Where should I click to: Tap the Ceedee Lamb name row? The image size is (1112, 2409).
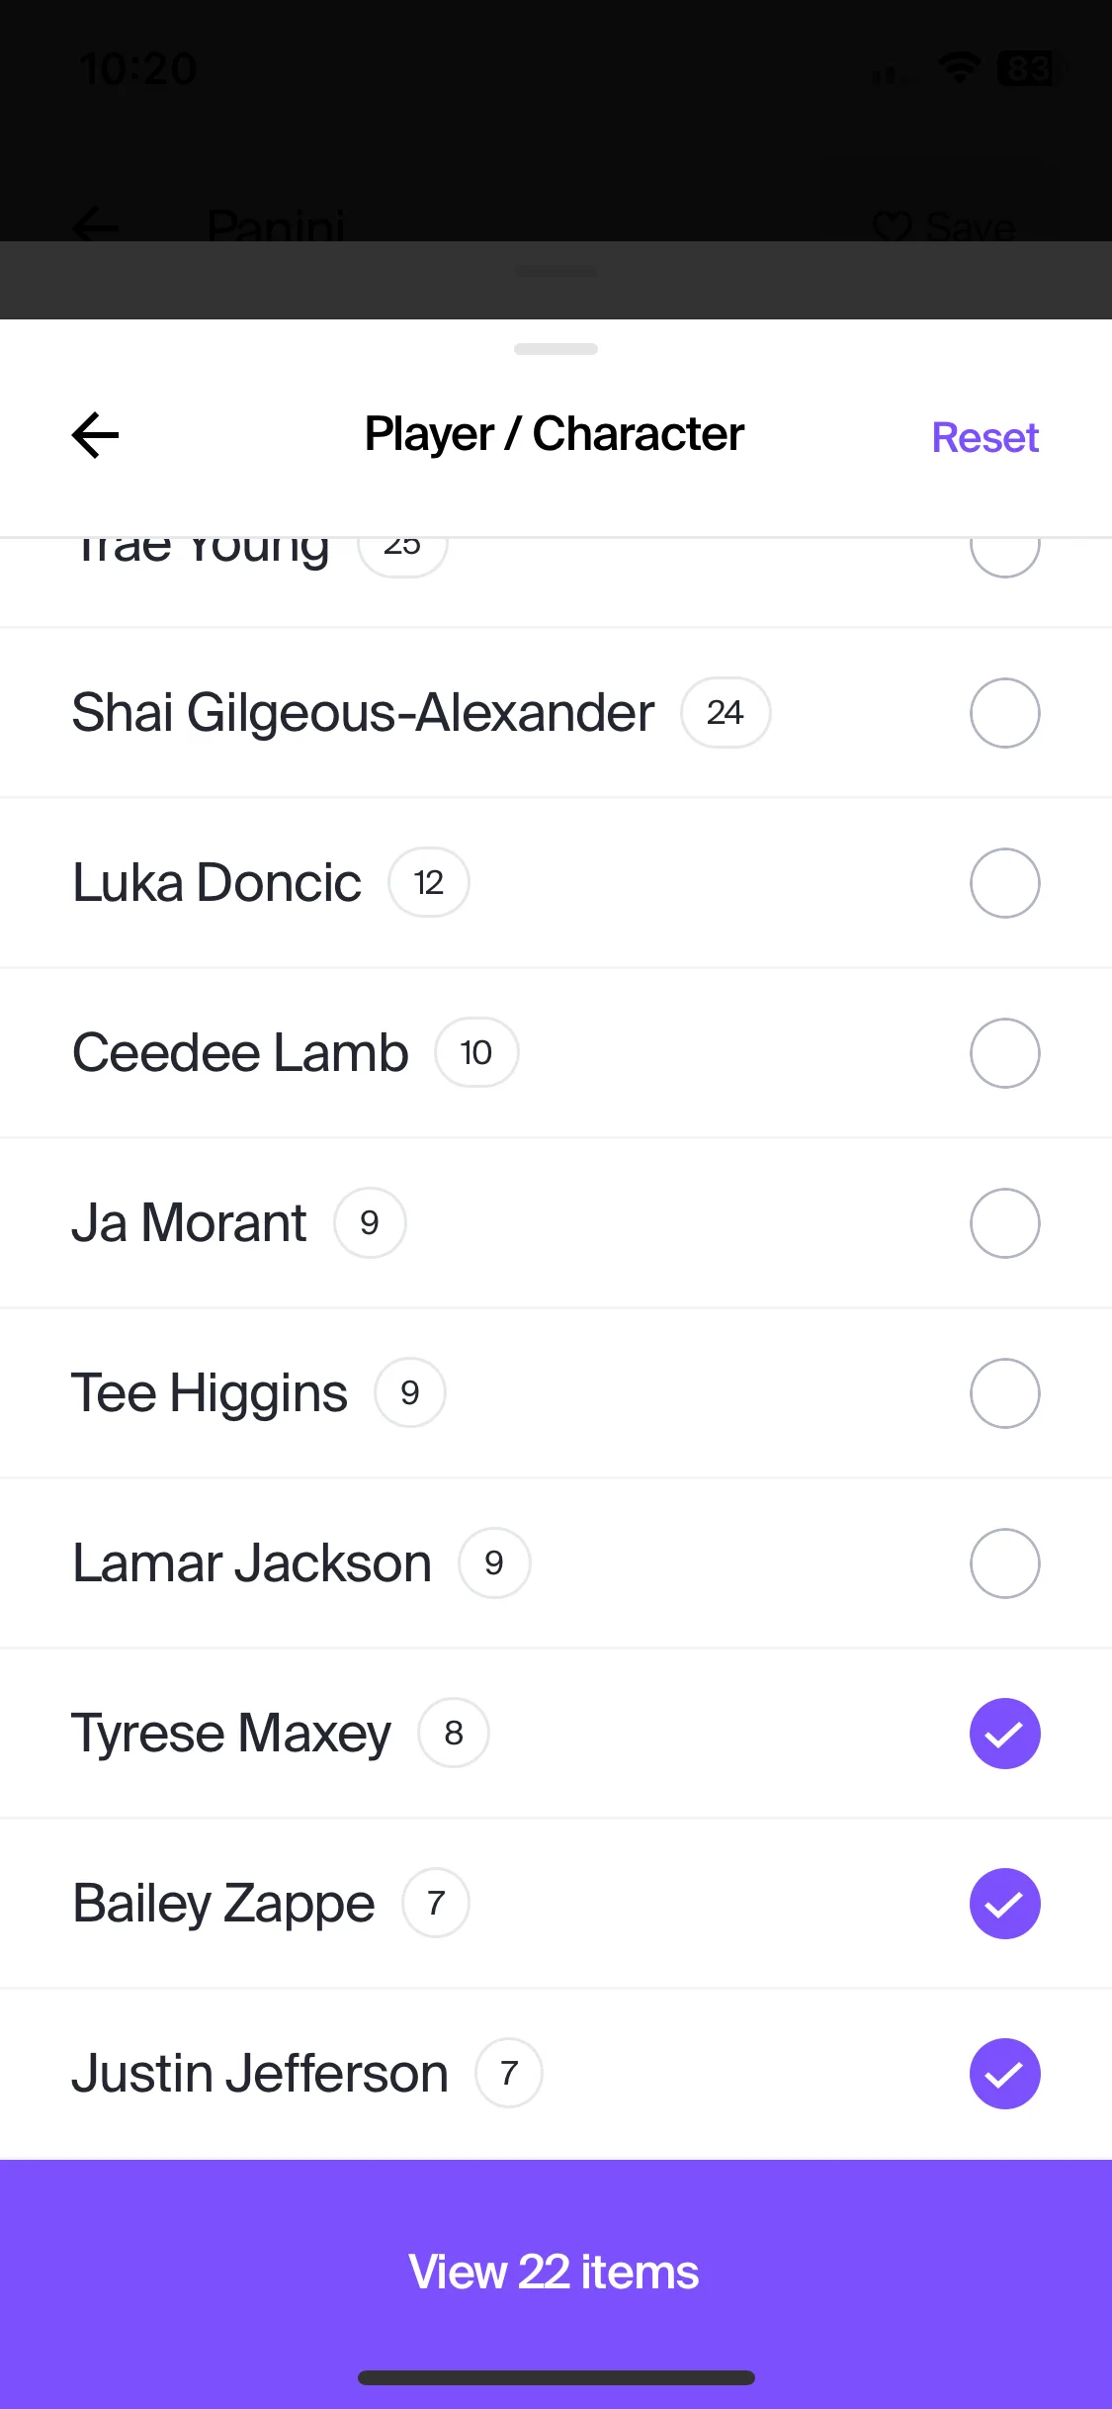556,1053
